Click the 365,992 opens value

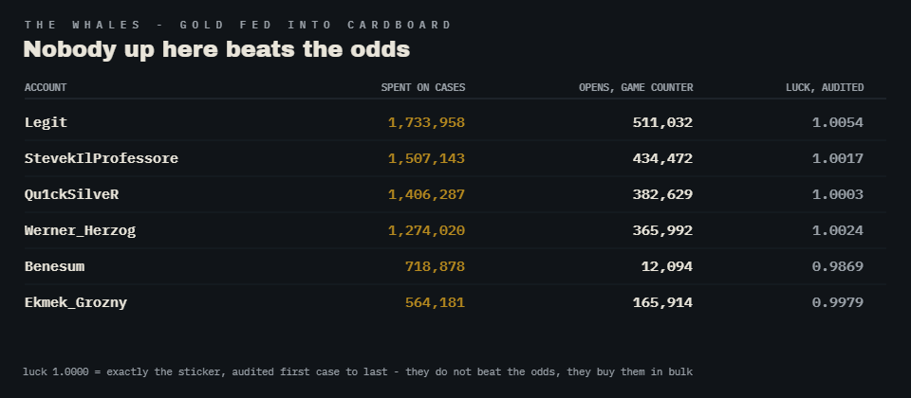[662, 230]
